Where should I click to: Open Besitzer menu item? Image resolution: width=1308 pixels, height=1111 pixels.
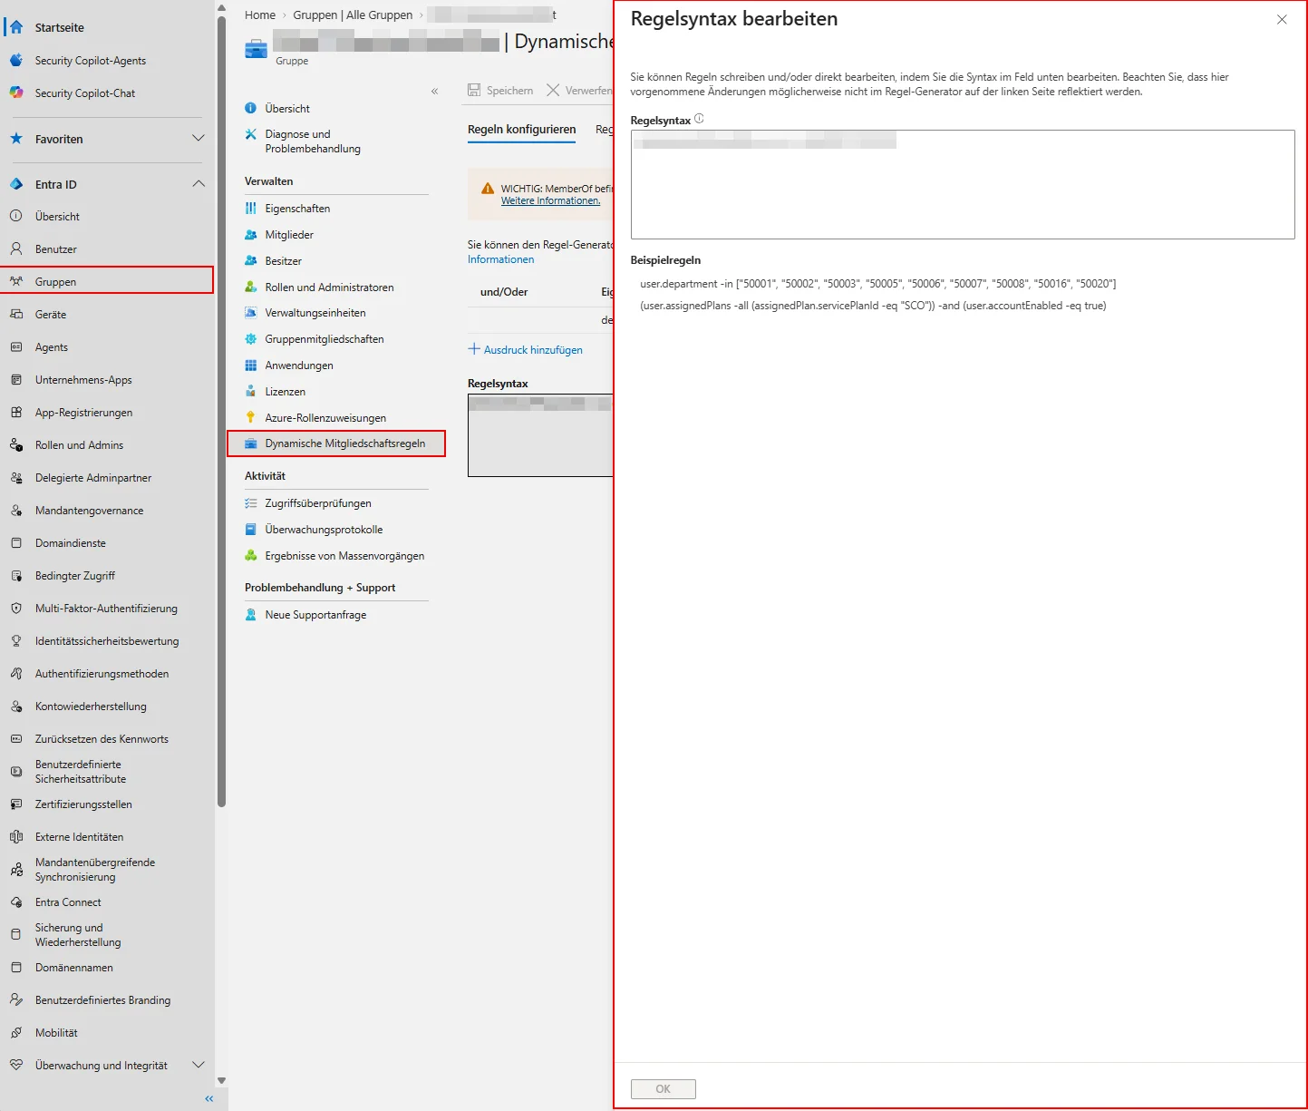283,260
